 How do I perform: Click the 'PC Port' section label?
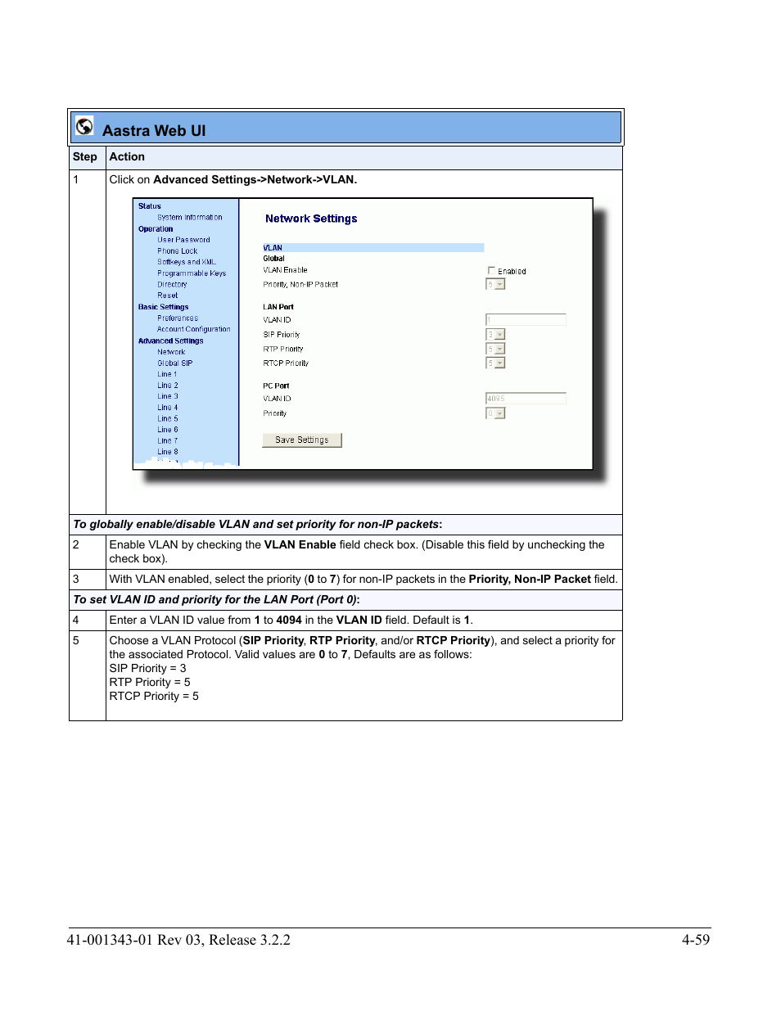pyautogui.click(x=276, y=386)
